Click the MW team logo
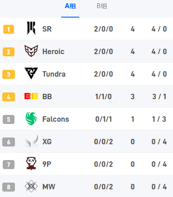 click(31, 186)
